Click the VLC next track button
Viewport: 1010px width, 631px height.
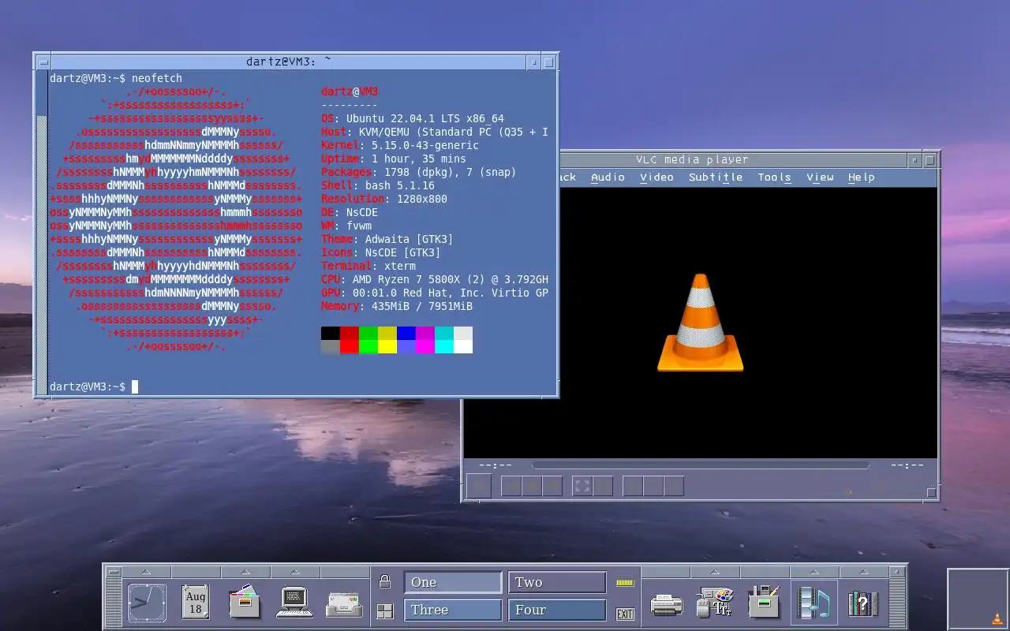click(x=552, y=486)
